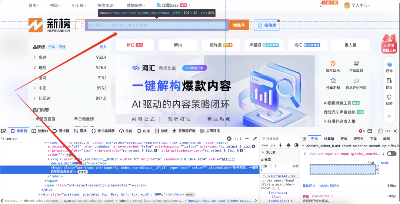Open the 小工具 dropdown menu
This screenshot has width=400, height=204.
pyautogui.click(x=79, y=5)
